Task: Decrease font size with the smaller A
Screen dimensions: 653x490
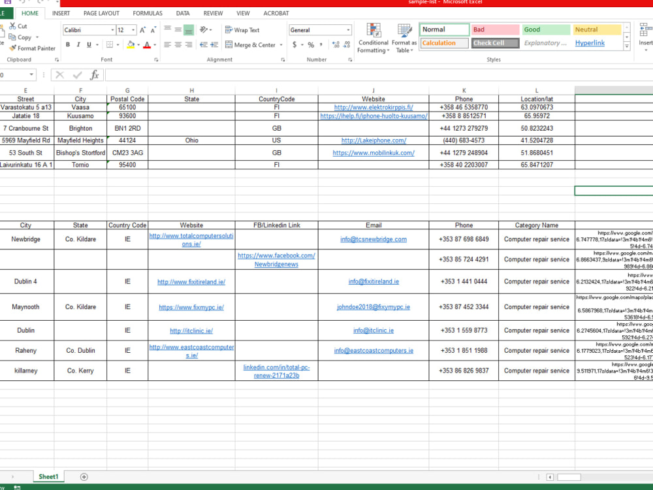Action: coord(153,30)
